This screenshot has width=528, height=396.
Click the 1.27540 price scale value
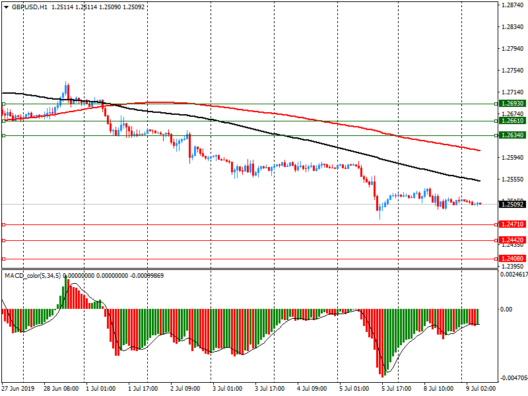click(x=513, y=71)
